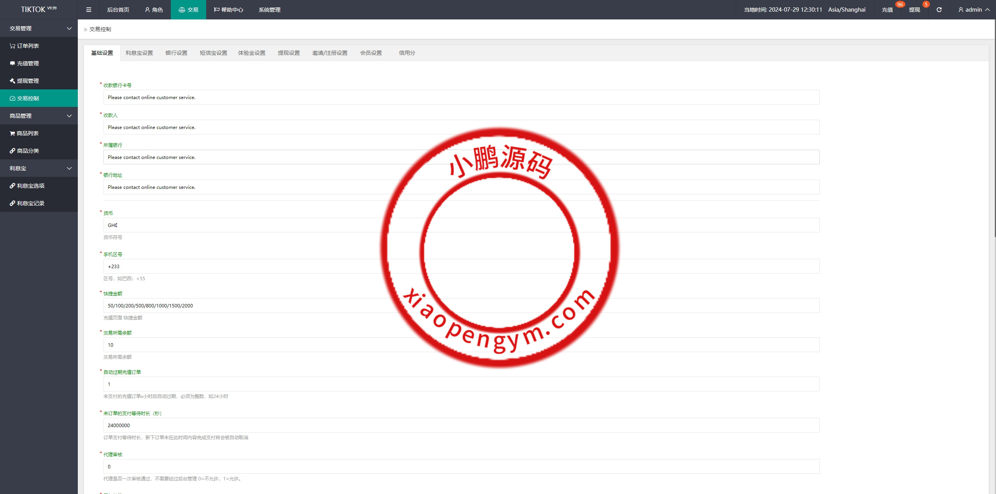
Task: Open 提现管理 with the hammer icon
Action: (28, 81)
